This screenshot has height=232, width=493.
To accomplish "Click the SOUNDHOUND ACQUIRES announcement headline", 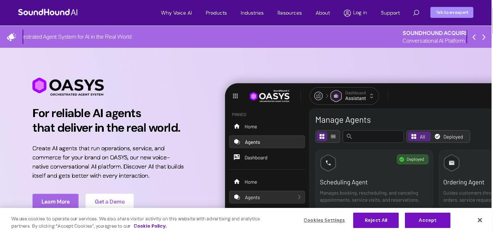I will pos(434,33).
